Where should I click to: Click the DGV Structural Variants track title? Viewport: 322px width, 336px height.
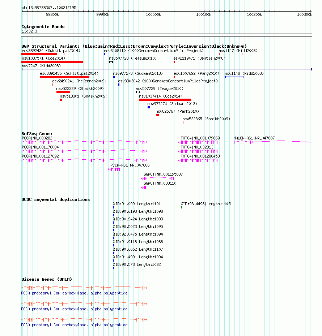click(x=134, y=46)
